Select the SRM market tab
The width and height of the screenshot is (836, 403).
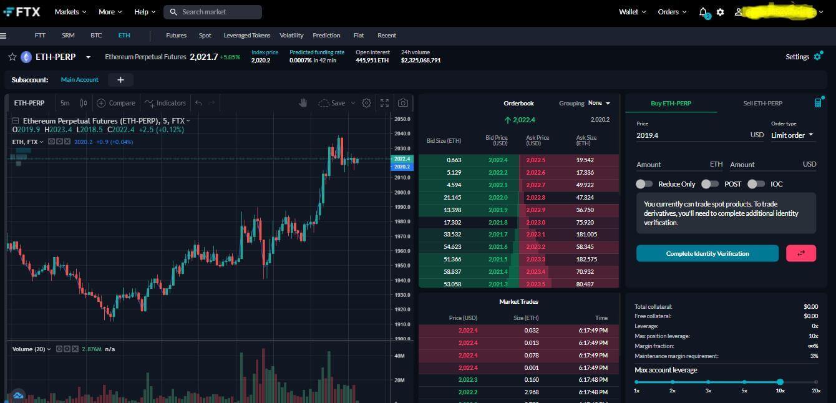pos(68,36)
